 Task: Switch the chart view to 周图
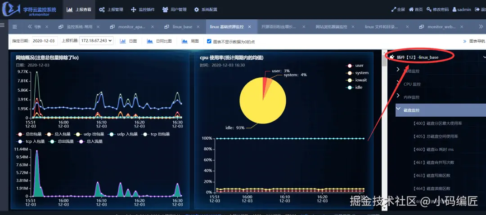(190, 41)
